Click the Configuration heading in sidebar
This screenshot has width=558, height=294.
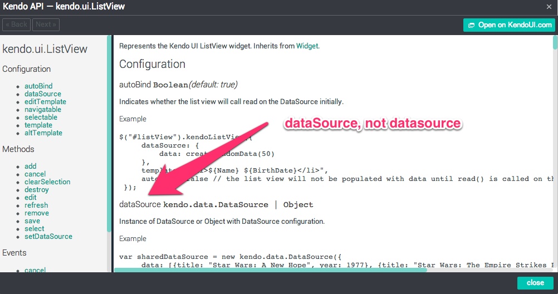[x=26, y=69]
